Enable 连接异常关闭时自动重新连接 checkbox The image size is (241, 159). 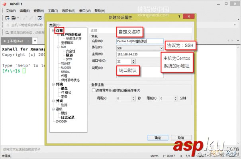pos(94,90)
